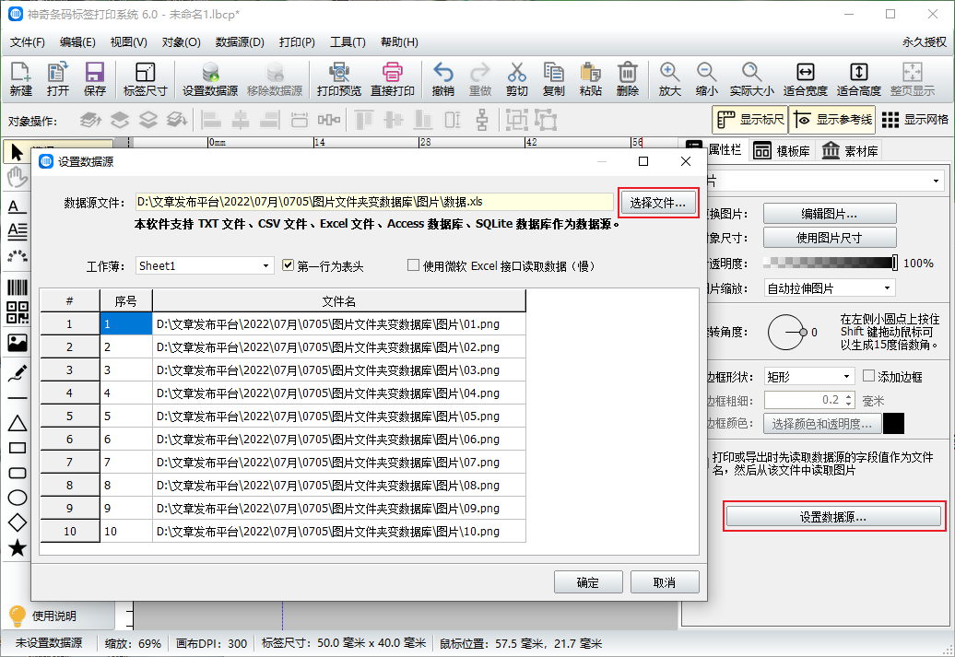955x657 pixels.
Task: Toggle 显示参考线 guide lines display
Action: 832,120
